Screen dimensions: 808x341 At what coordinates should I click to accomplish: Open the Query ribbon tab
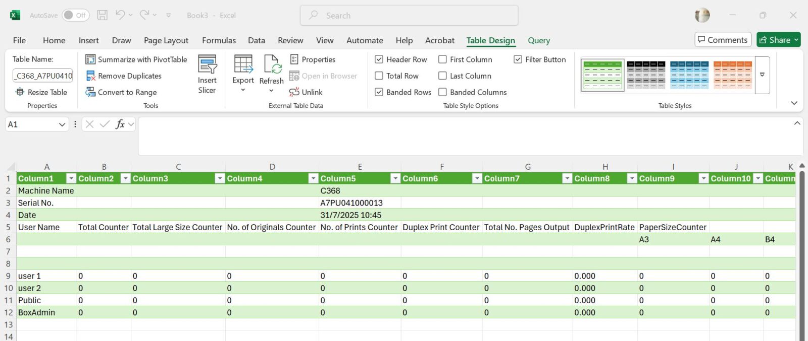[539, 40]
